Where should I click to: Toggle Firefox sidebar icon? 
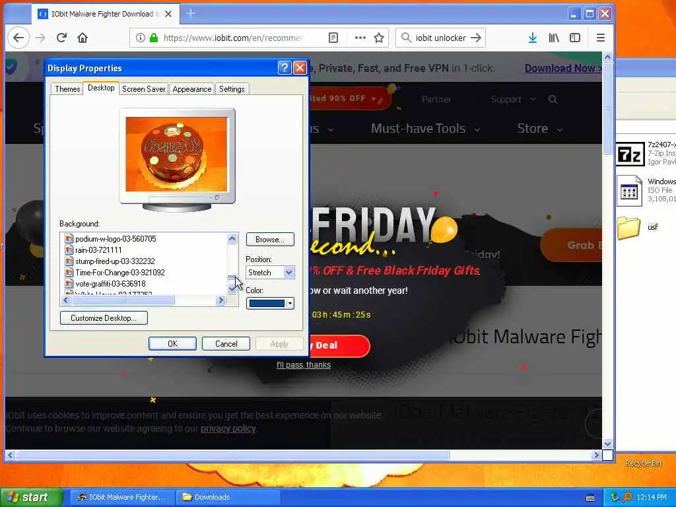(575, 38)
